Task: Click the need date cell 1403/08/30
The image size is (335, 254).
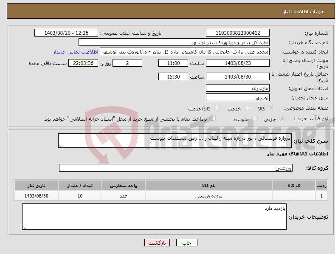Action: 37,196
